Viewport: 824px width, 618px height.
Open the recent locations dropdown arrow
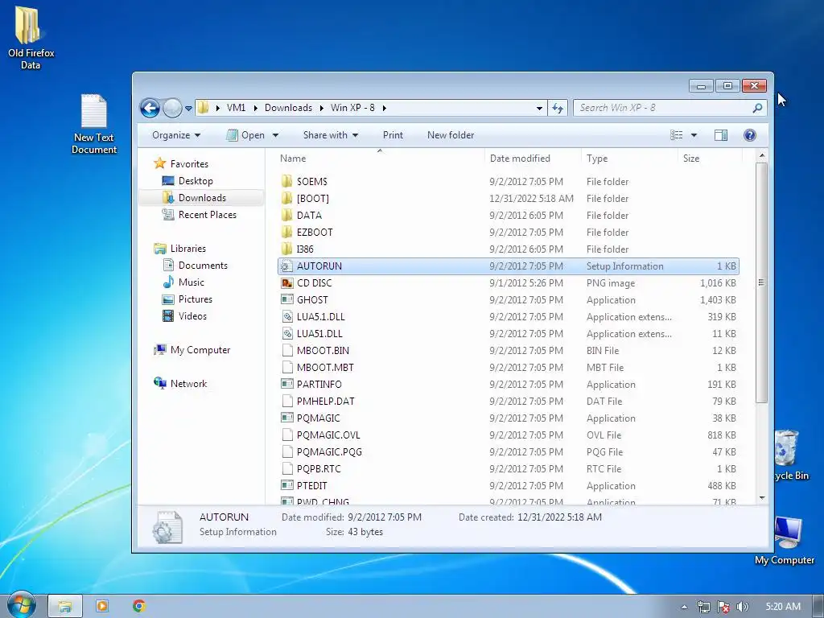point(188,109)
